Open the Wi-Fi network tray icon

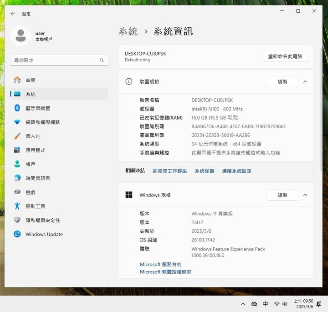(277, 304)
